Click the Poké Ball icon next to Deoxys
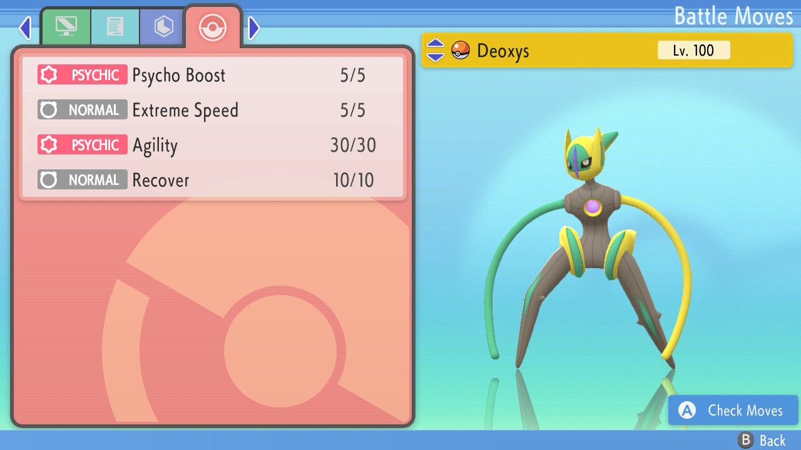The image size is (801, 450). [x=460, y=50]
